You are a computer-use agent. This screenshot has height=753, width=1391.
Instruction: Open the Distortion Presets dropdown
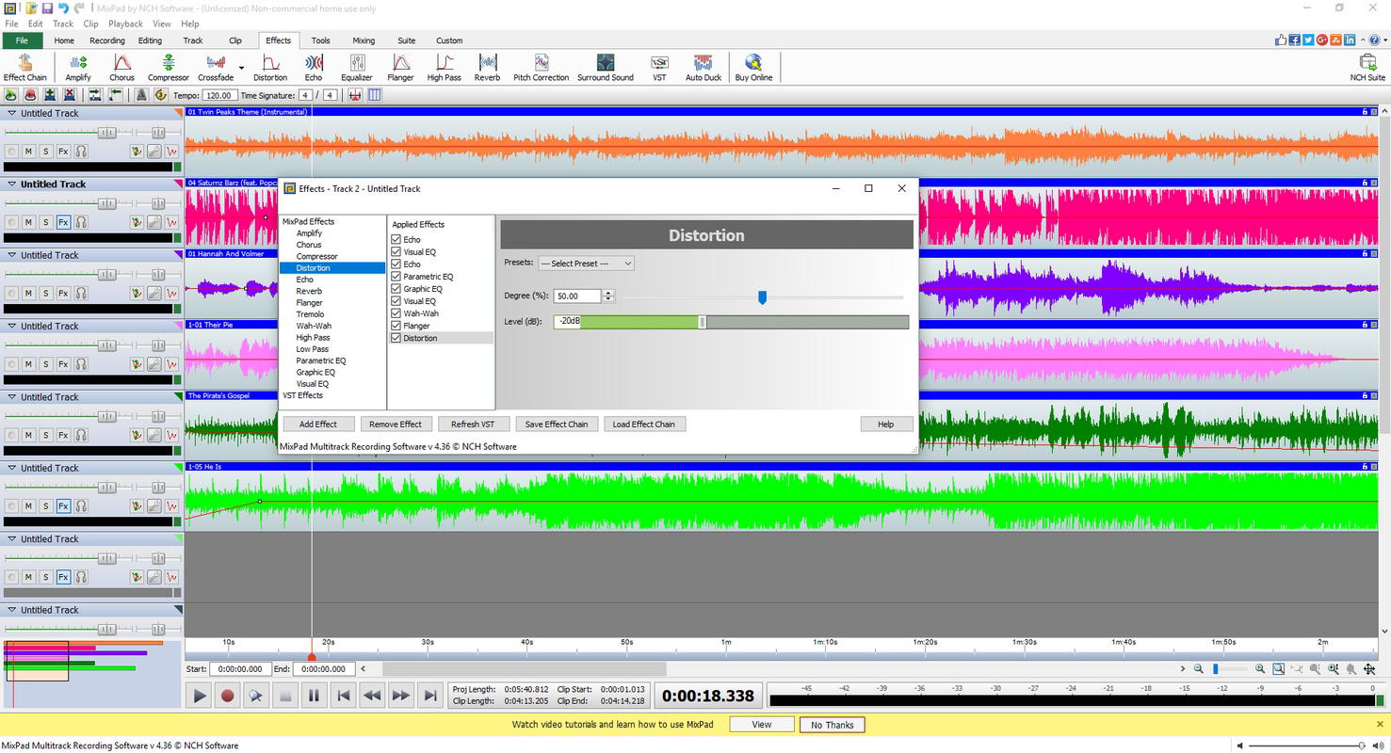586,264
